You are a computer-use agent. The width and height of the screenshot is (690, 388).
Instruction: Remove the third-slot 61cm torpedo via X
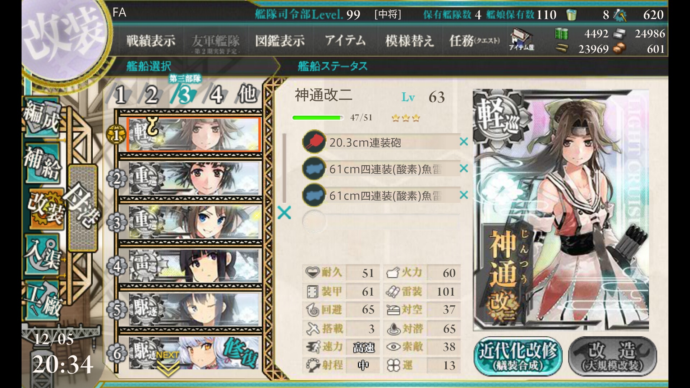tap(464, 195)
